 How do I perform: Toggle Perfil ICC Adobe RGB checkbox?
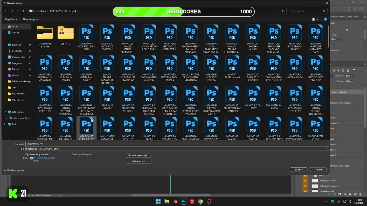32,158
